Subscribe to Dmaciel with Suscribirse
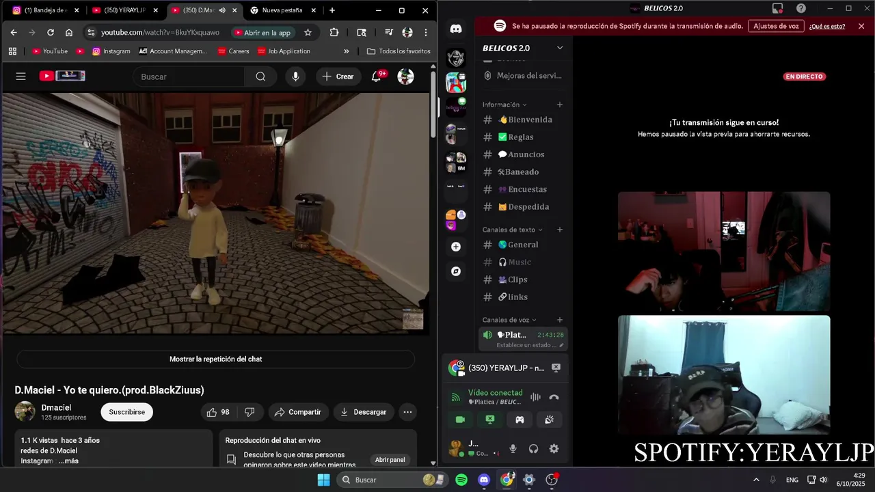The image size is (875, 492). 126,412
